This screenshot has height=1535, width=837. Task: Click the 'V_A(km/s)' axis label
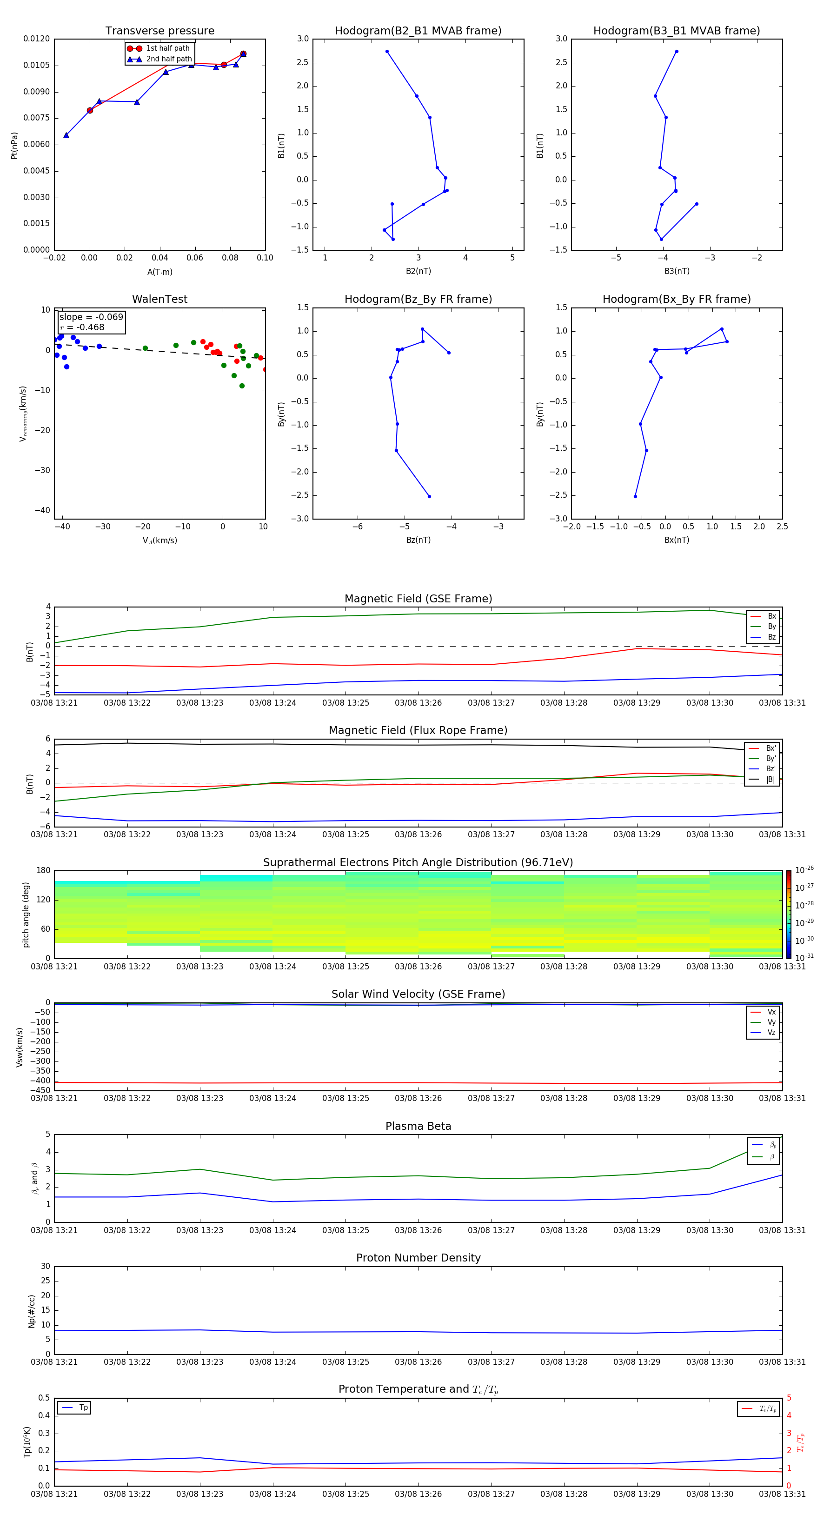159,541
